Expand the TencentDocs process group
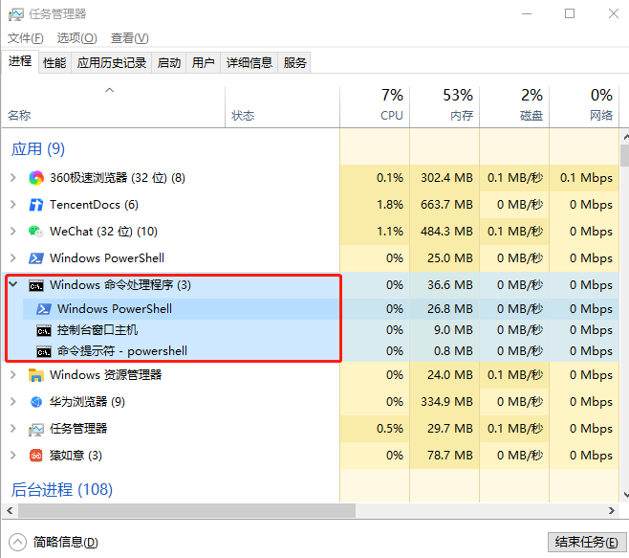Viewport: 629px width, 558px height. [x=12, y=205]
